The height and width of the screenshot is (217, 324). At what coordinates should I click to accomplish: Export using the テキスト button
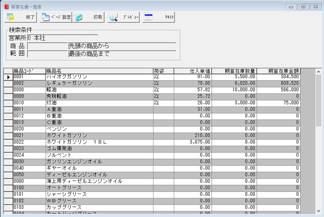159,17
